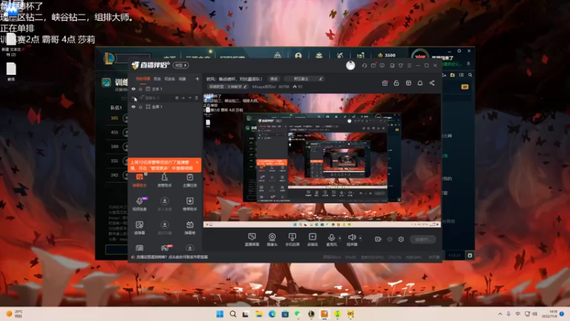This screenshot has height=321, width=570.
Task: Open the 直播屏幕 screen capture source
Action: [x=252, y=240]
